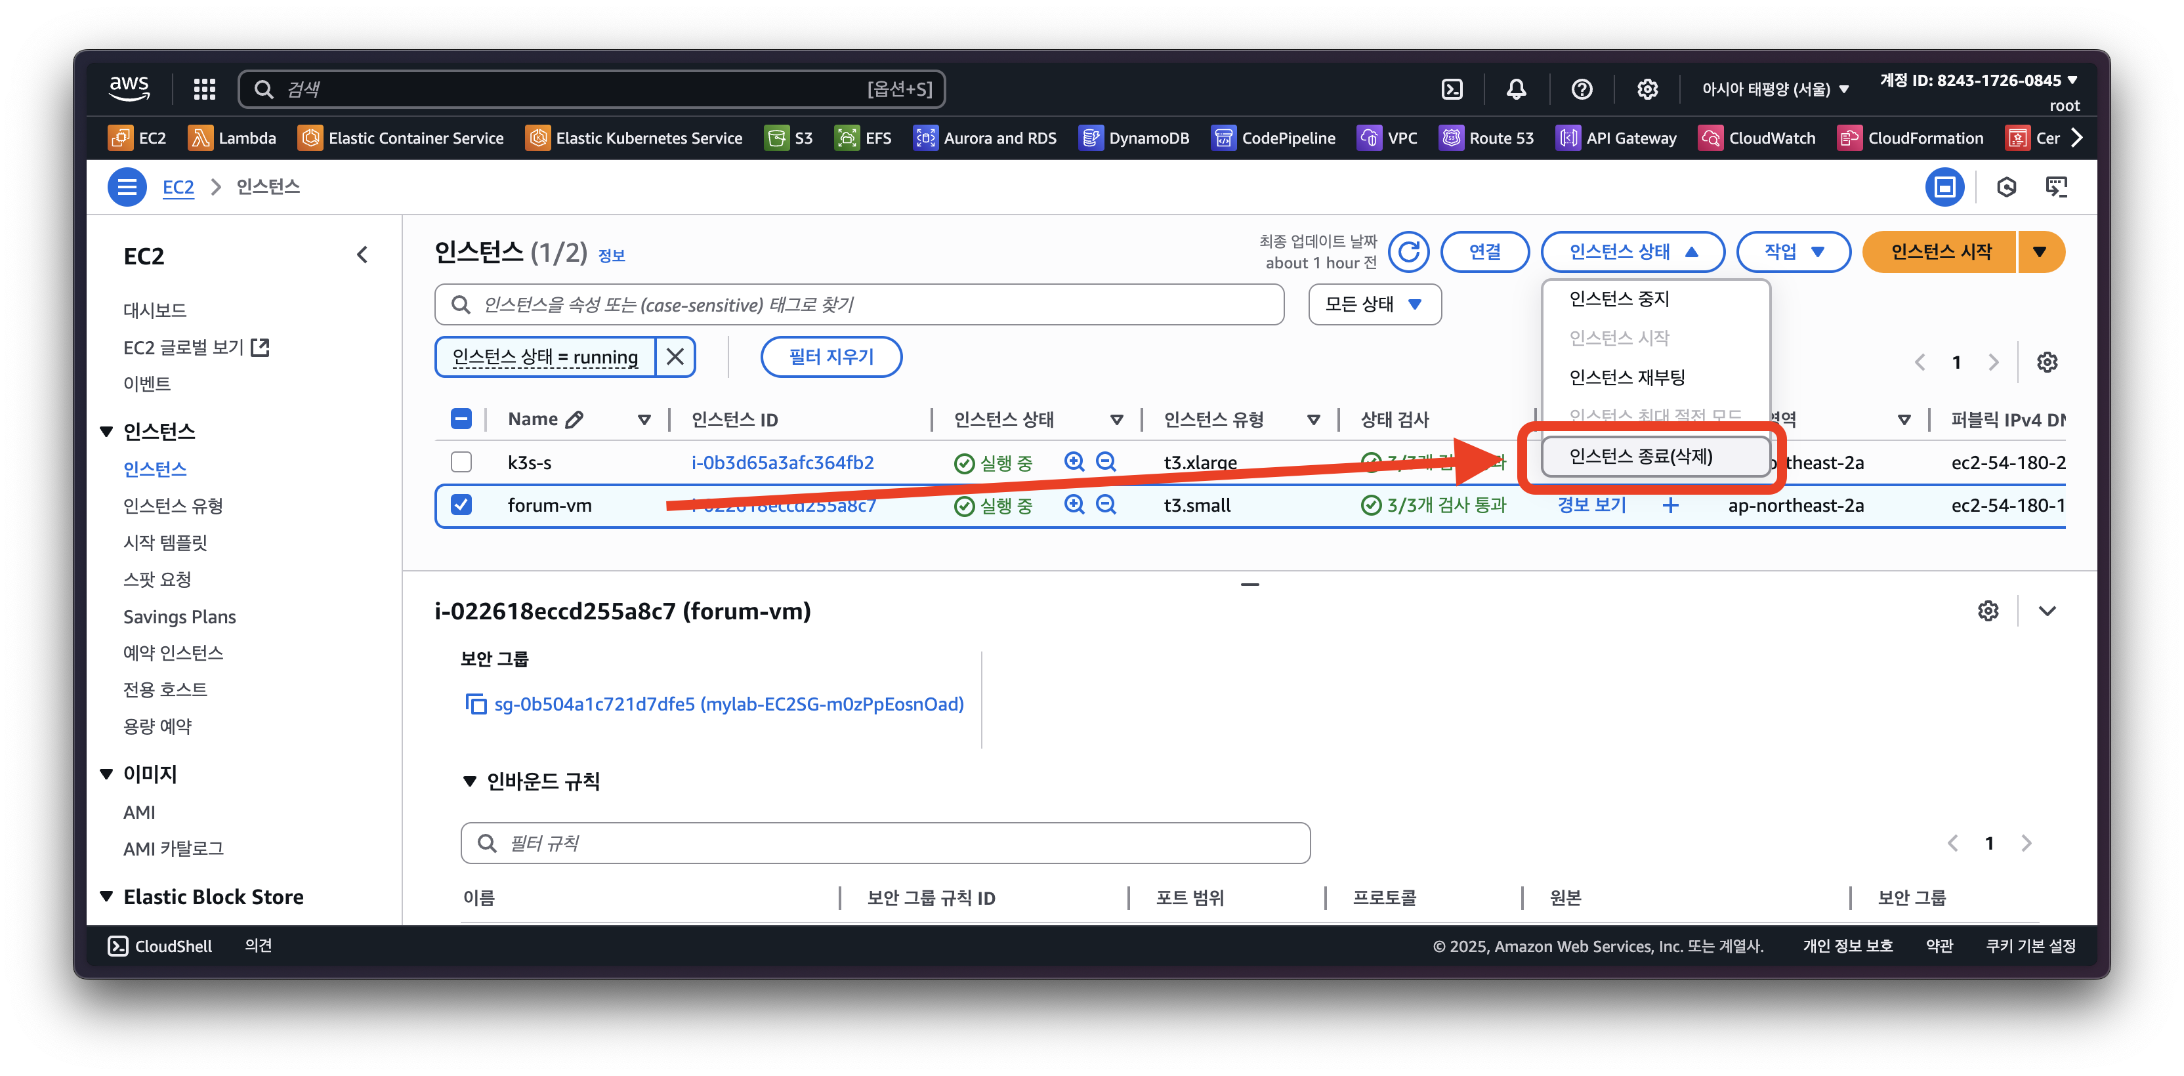Image resolution: width=2184 pixels, height=1076 pixels.
Task: Copy security group ID sg-0b504a1c721d7dfe5
Action: 476,704
